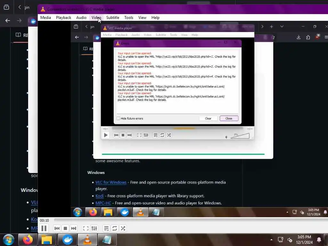Adjust the recorded VLC volume slider
Image resolution: width=328 pixels, height=246 pixels.
click(x=240, y=136)
